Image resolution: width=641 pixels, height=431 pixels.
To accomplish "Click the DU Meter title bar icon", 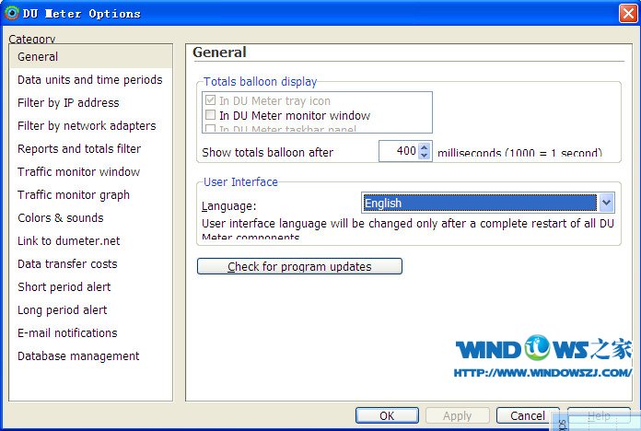I will 11,13.
